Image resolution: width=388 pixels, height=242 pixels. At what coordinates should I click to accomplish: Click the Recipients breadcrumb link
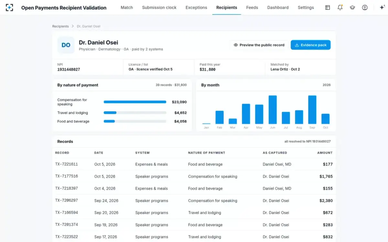coord(60,26)
